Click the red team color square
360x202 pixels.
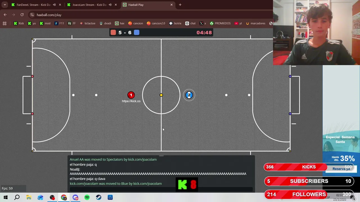tap(113, 33)
